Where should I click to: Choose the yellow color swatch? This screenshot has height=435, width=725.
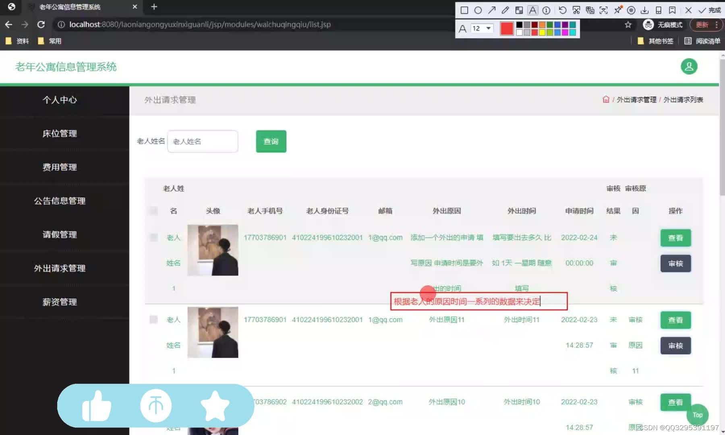pyautogui.click(x=542, y=32)
